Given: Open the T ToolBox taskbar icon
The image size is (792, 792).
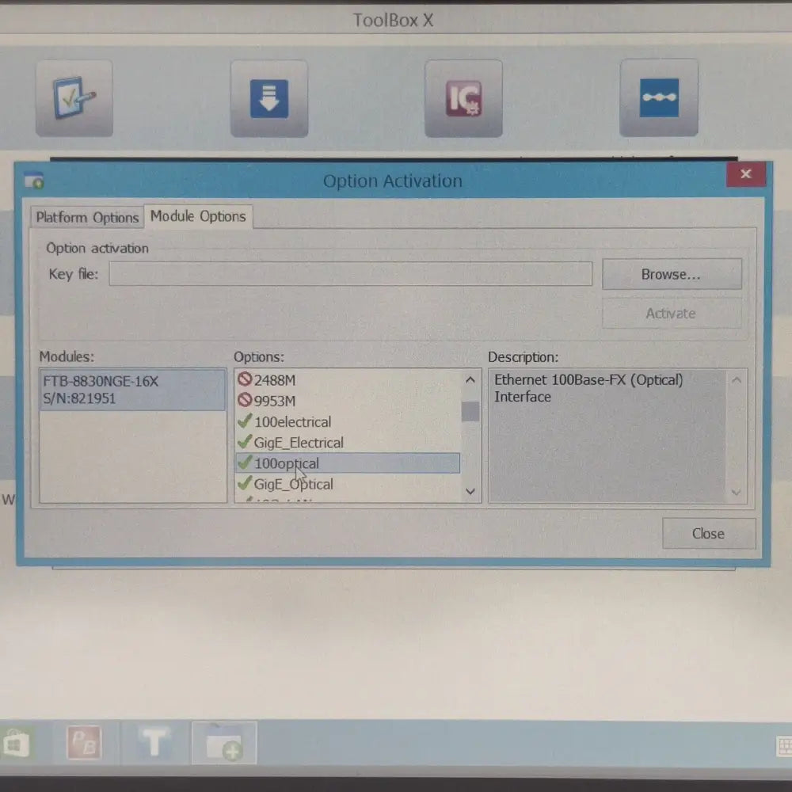Looking at the screenshot, I should 154,744.
